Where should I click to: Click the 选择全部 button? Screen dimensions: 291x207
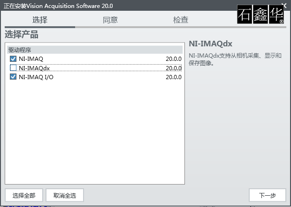click(x=24, y=195)
